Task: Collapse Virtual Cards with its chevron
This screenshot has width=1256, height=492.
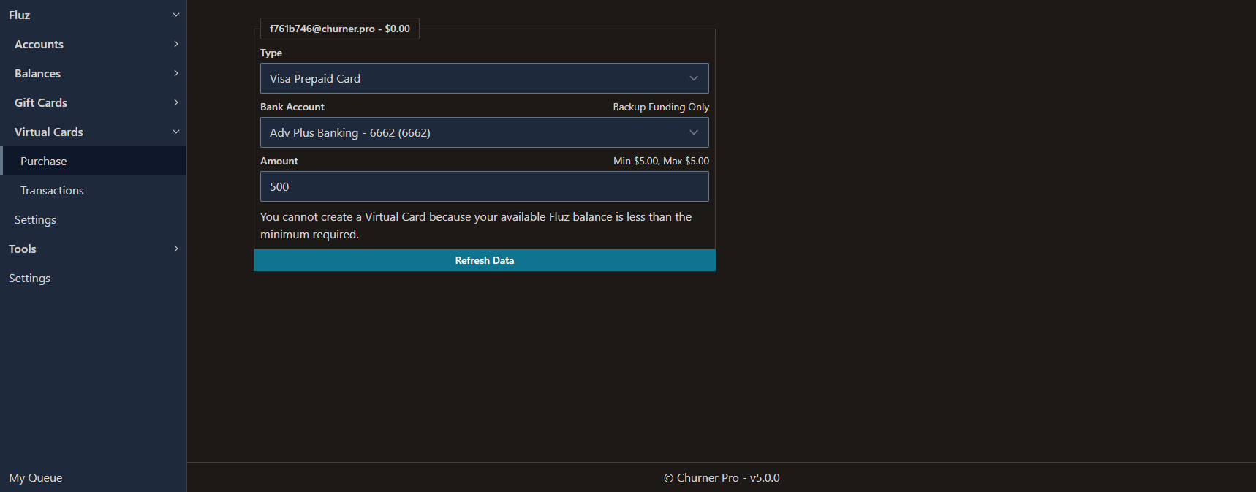Action: (175, 132)
